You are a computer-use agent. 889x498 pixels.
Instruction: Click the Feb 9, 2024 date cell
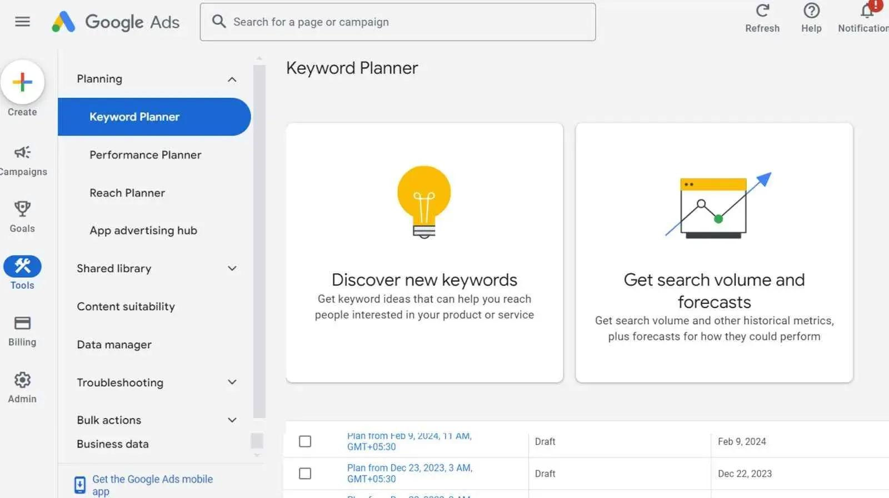click(x=742, y=441)
